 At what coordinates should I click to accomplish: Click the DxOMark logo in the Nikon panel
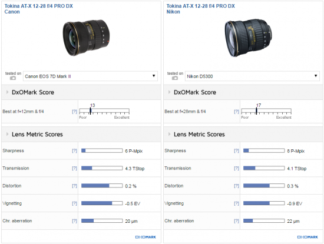308,237
